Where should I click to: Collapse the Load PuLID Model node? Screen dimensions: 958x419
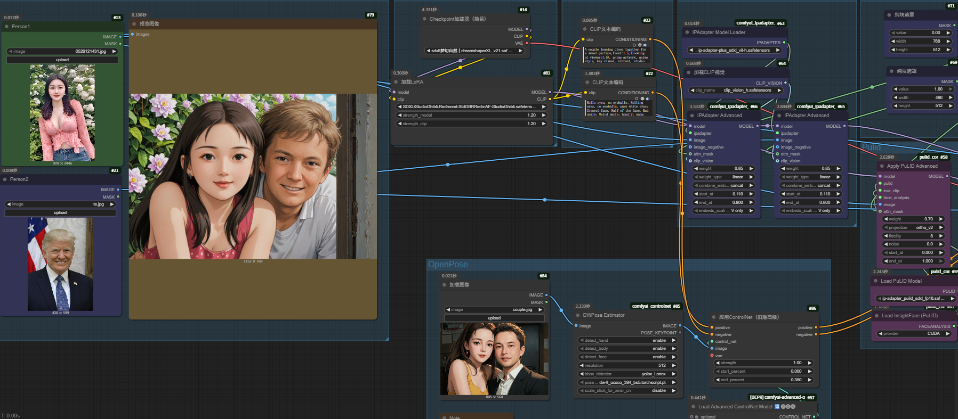(875, 281)
